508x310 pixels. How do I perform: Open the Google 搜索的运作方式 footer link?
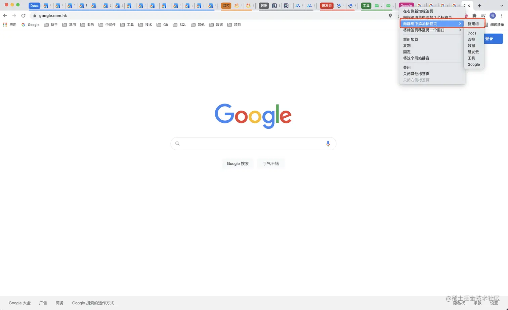point(93,303)
